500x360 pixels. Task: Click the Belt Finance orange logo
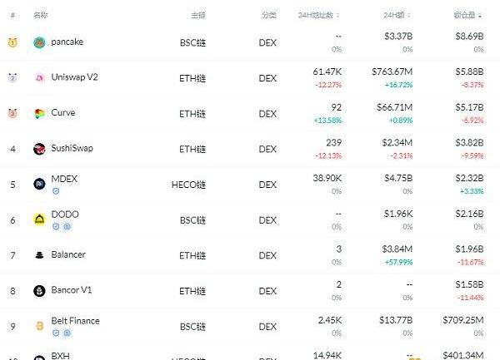[x=39, y=326]
